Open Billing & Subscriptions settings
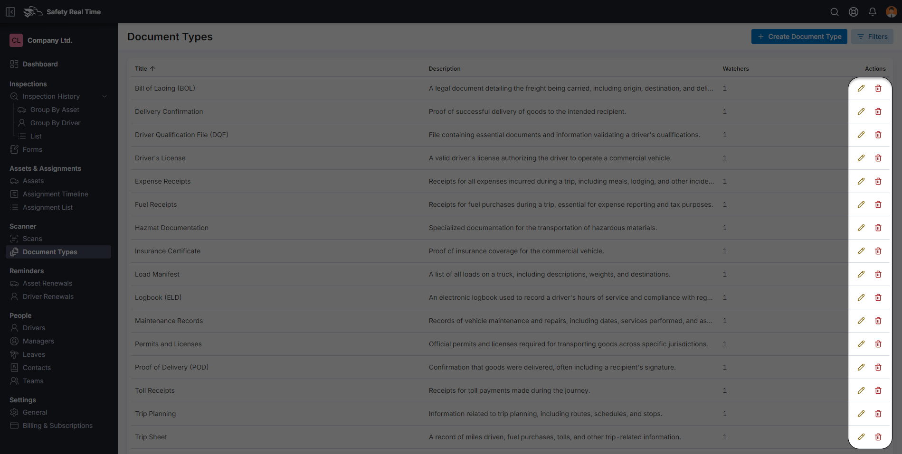902x454 pixels. coord(57,426)
